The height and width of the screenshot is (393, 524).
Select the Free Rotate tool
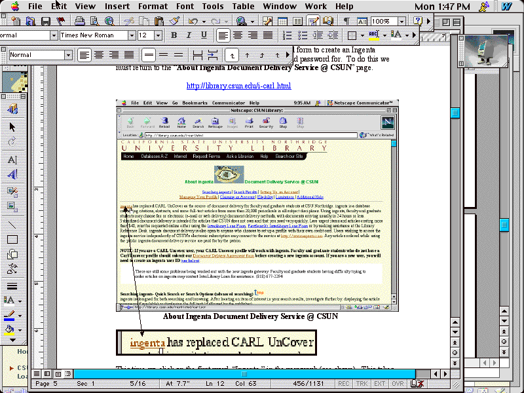(x=12, y=142)
